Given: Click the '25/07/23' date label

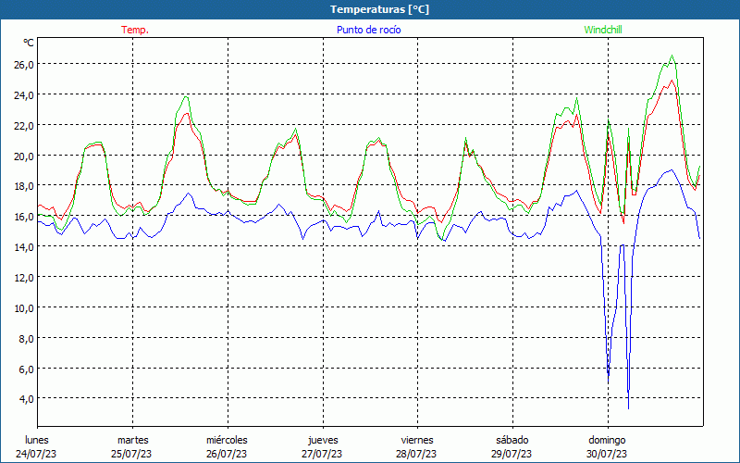Looking at the screenshot, I should pos(131,454).
